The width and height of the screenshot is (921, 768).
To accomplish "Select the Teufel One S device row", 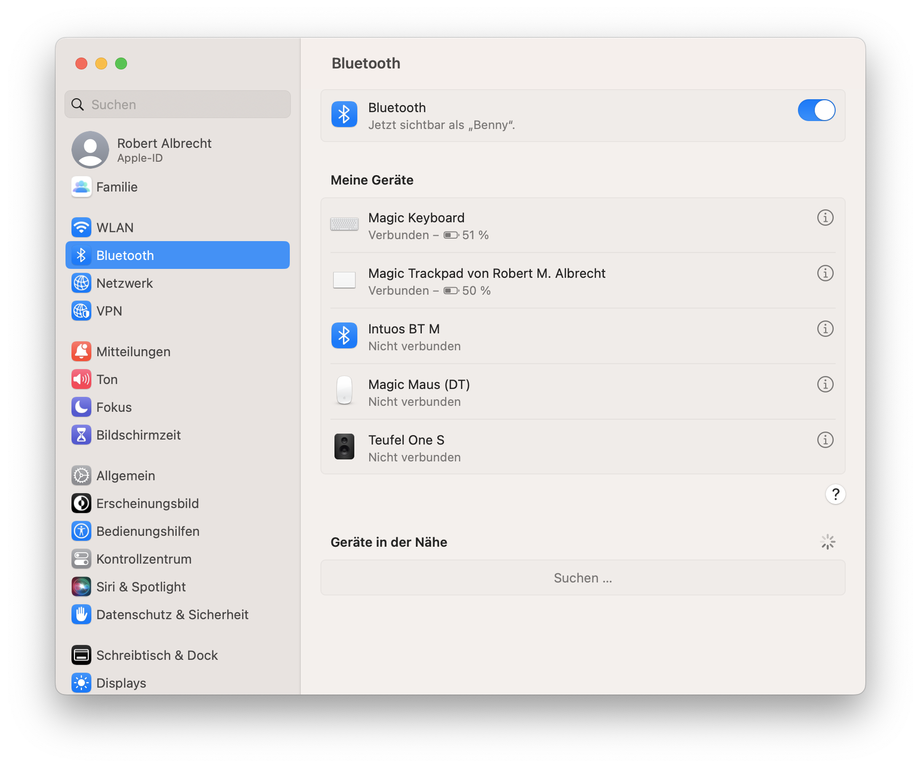I will pos(546,448).
